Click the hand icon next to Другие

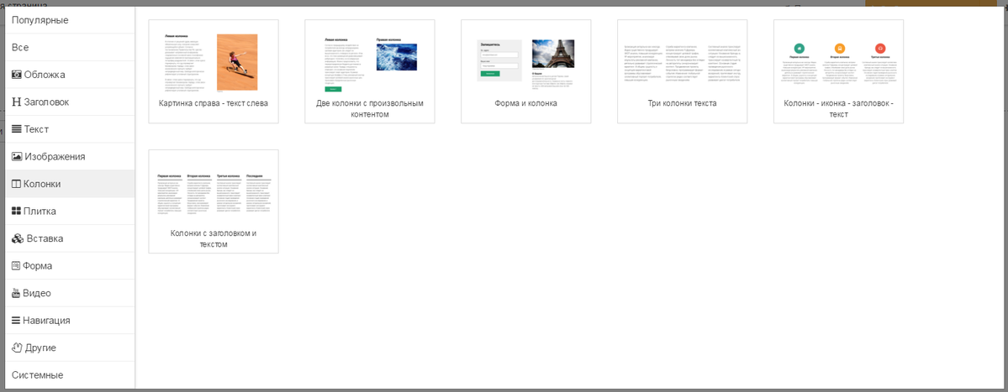[17, 348]
